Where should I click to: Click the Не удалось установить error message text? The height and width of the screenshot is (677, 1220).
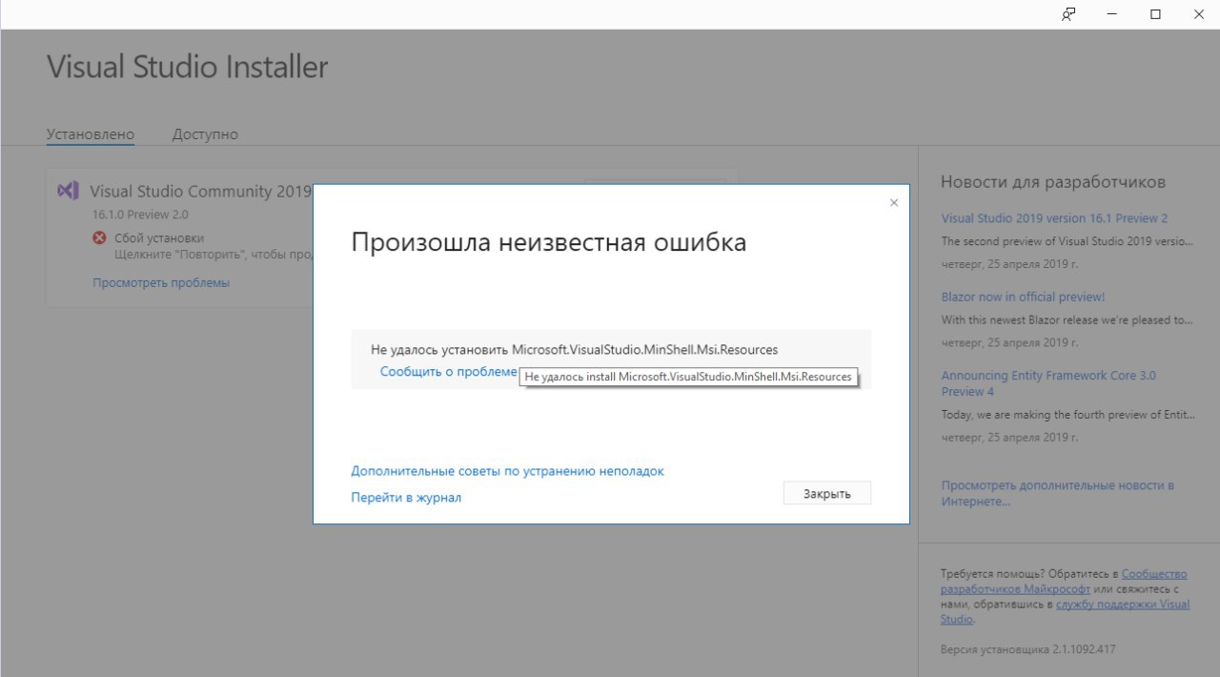click(x=575, y=350)
